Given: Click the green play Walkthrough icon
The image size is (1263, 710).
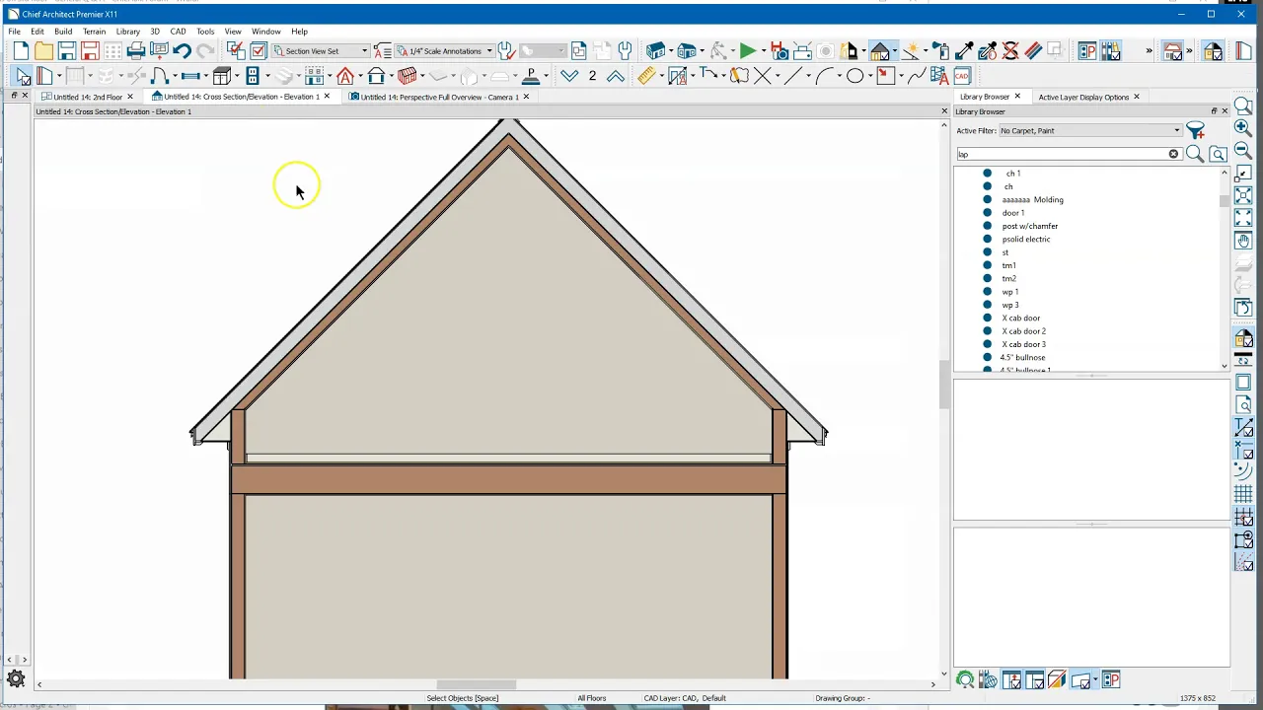Looking at the screenshot, I should (x=748, y=51).
